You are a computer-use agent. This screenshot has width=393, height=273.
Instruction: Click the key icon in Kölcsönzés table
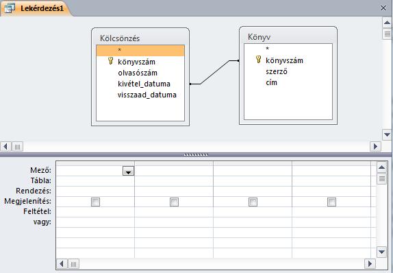point(110,61)
